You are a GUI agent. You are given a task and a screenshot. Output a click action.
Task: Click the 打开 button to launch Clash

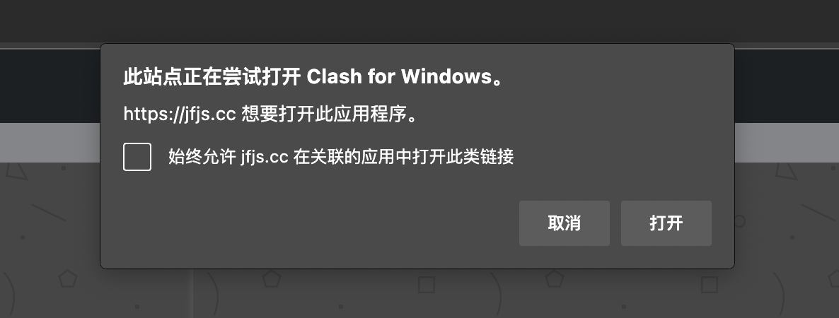coord(666,223)
